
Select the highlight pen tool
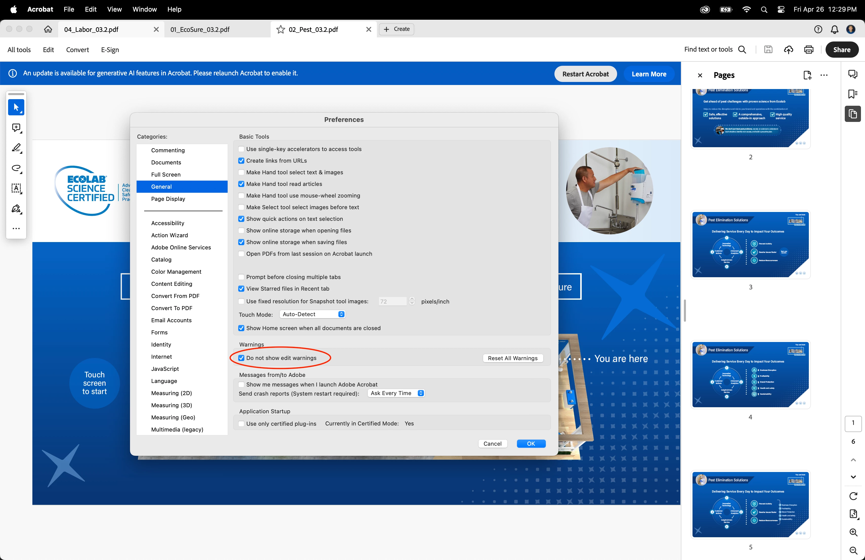pos(16,148)
